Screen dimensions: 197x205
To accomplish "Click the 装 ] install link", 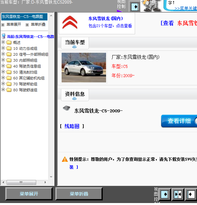I will click(x=73, y=167).
